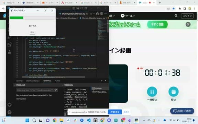Select the TERMINAL panel tab
The image size is (198, 124).
click(47, 81)
